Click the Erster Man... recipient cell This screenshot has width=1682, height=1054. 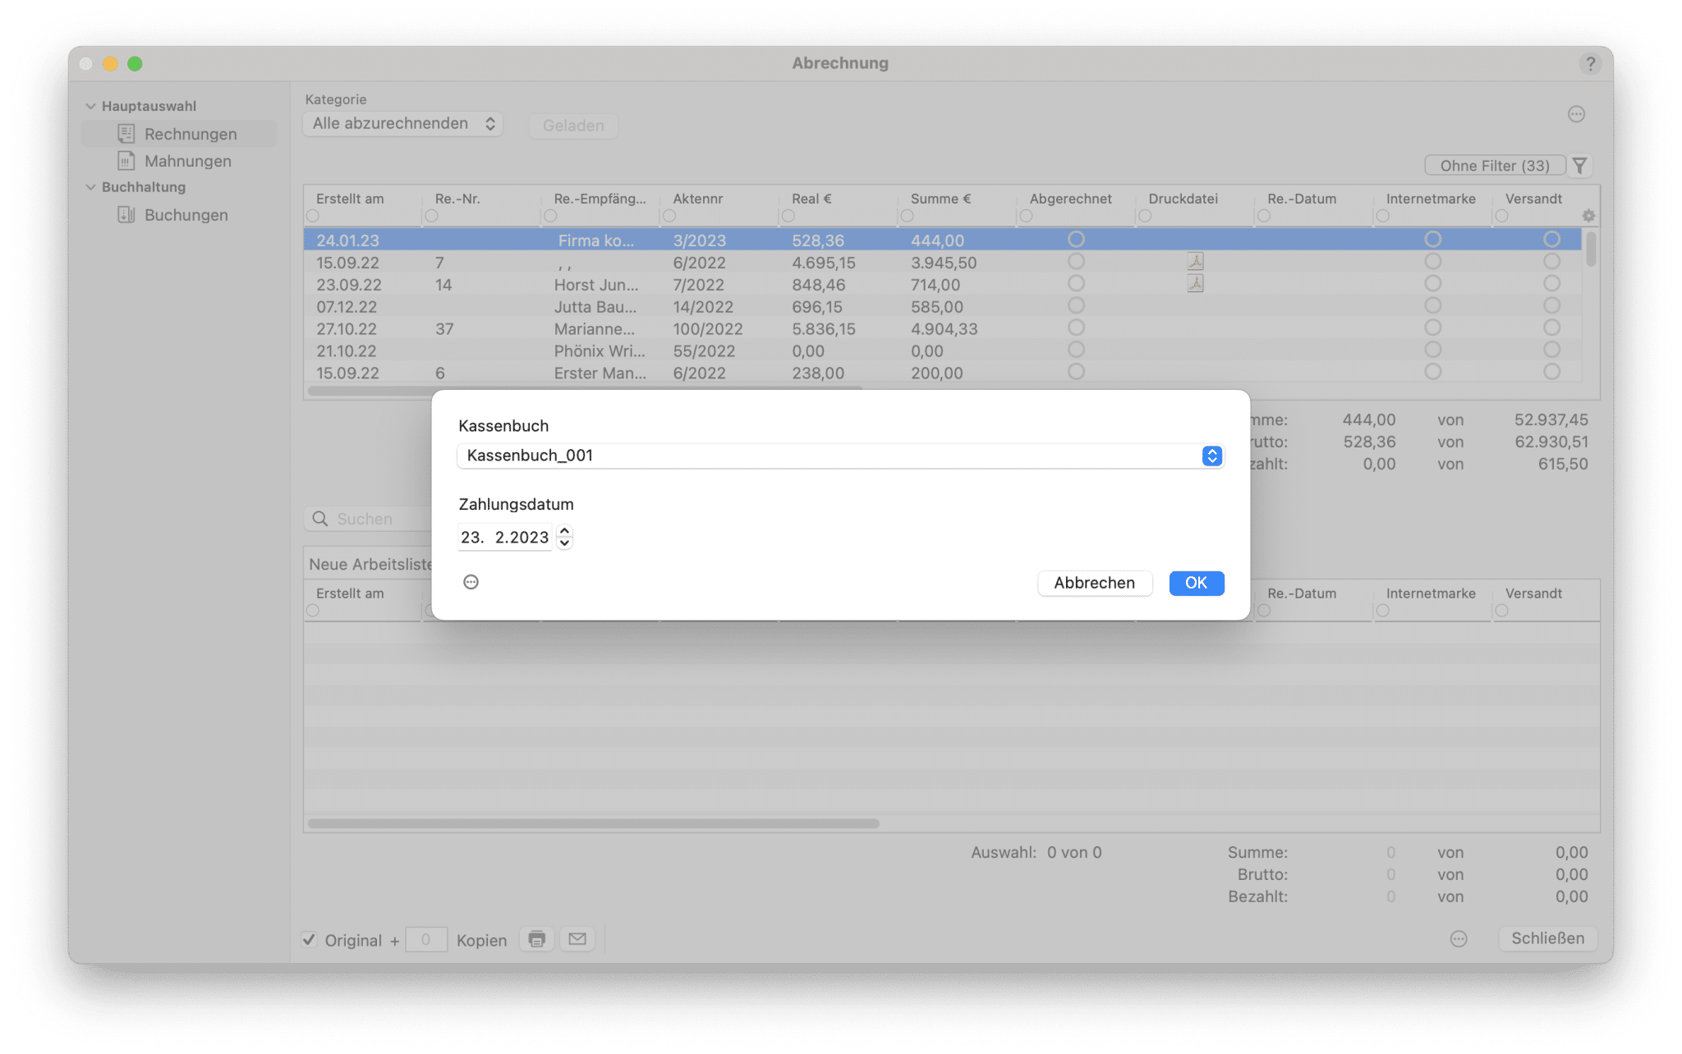tap(600, 373)
